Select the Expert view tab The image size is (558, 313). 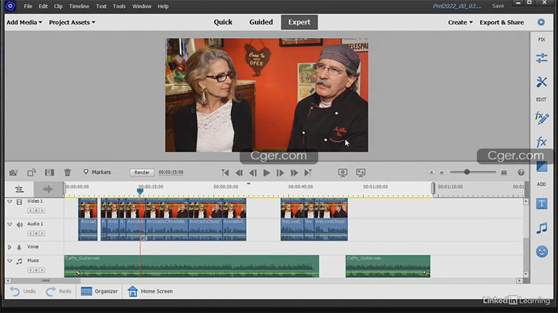pyautogui.click(x=299, y=22)
